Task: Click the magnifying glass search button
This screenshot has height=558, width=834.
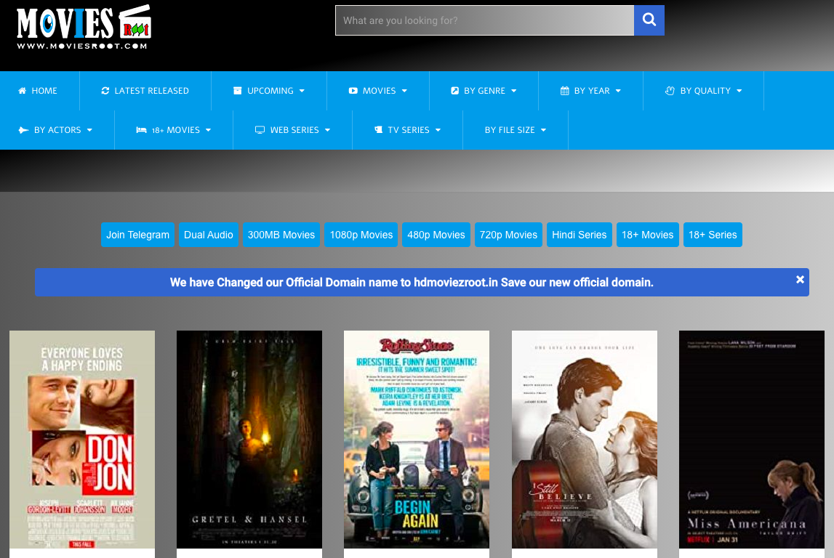Action: 649,20
